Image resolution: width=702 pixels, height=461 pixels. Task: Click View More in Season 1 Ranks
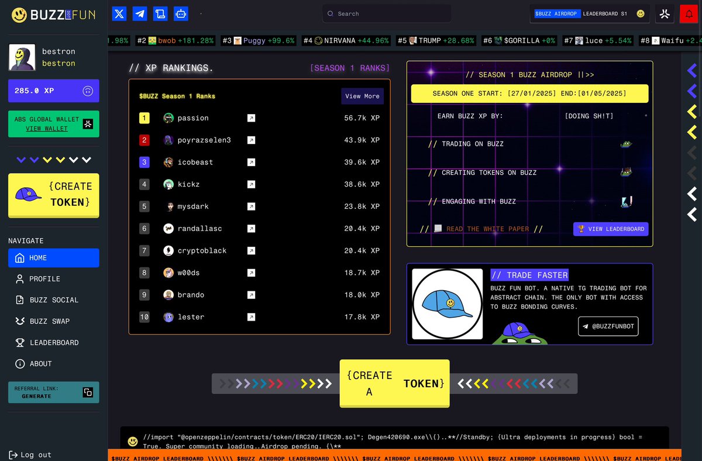(x=362, y=96)
